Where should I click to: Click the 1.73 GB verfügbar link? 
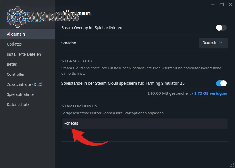coord(211,93)
